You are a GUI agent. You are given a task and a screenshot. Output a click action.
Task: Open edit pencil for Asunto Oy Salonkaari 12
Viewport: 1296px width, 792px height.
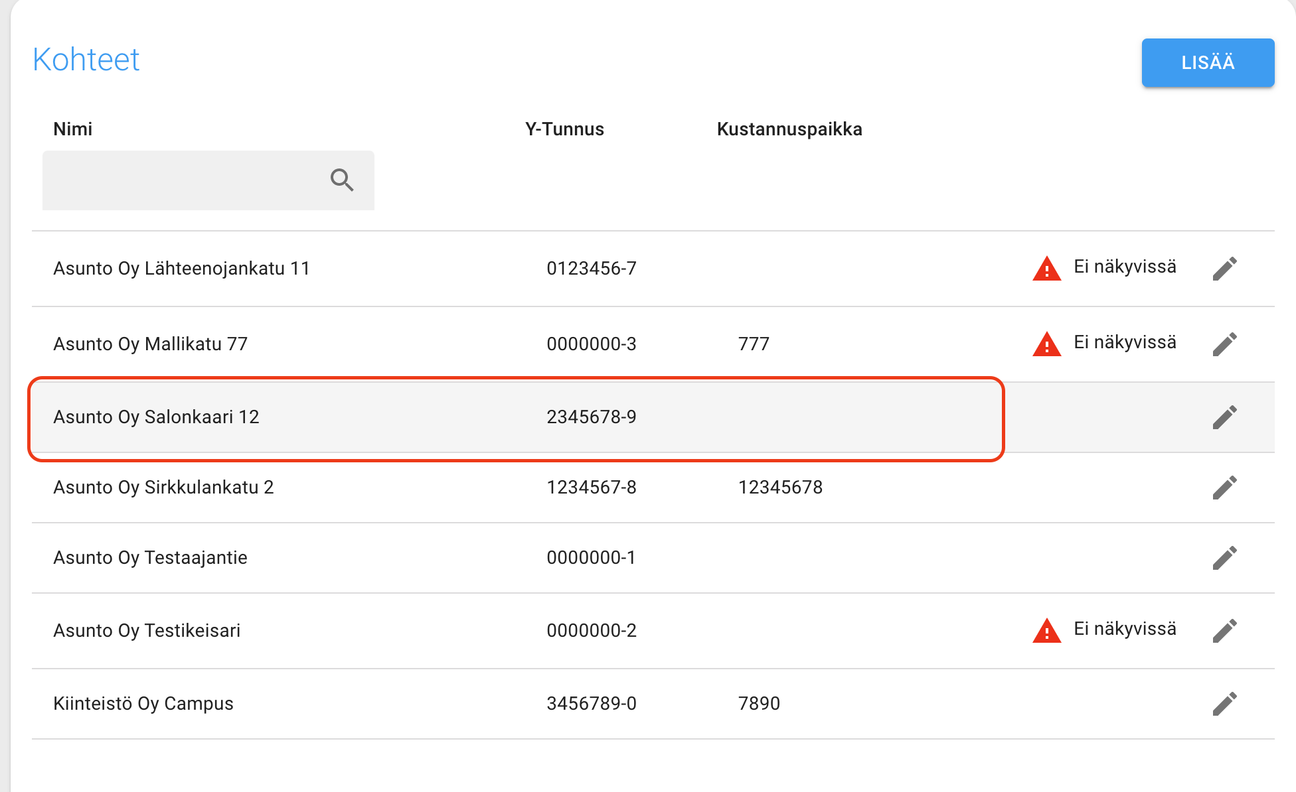tap(1224, 417)
